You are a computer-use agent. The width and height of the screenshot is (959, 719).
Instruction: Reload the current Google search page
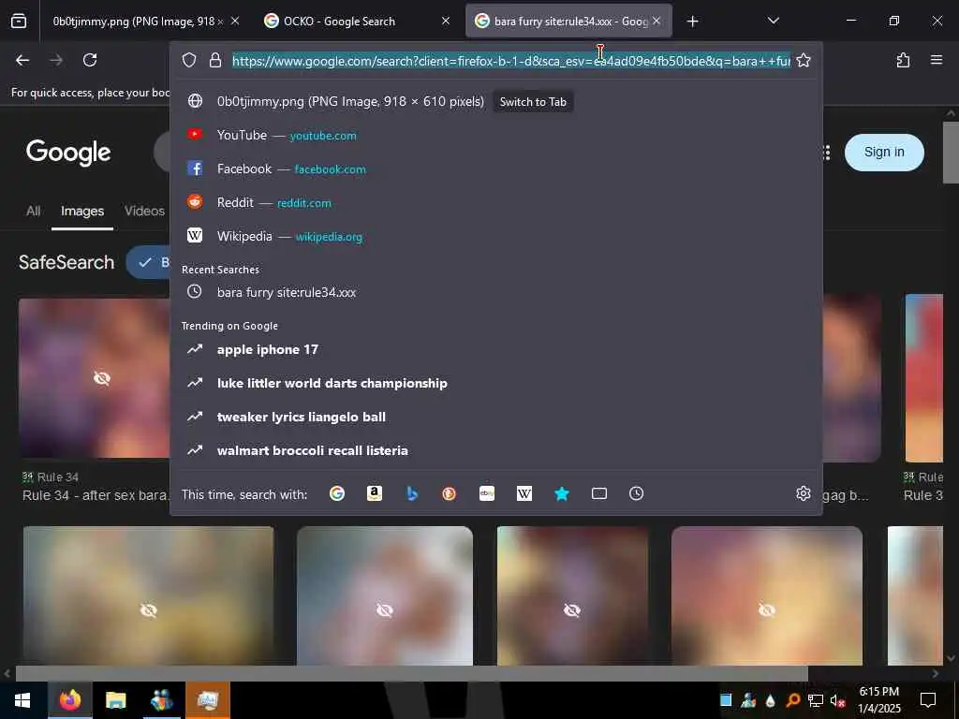click(90, 60)
